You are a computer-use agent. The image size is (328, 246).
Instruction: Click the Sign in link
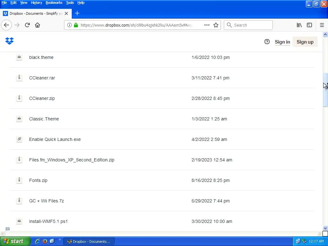(x=283, y=42)
